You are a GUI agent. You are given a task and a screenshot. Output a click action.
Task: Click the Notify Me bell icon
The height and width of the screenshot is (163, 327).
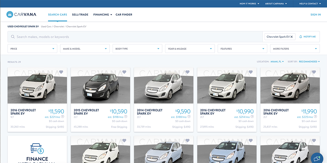click(301, 37)
